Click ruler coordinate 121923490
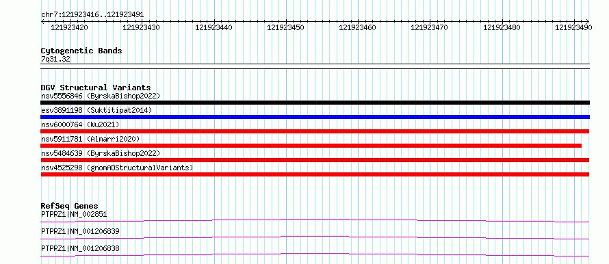Viewport: 609px width, 264px height. coord(573,27)
